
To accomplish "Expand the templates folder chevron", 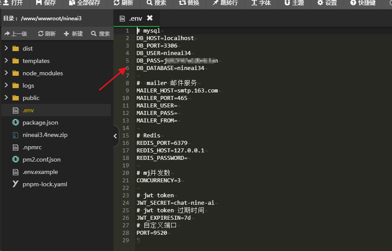I will pos(6,60).
